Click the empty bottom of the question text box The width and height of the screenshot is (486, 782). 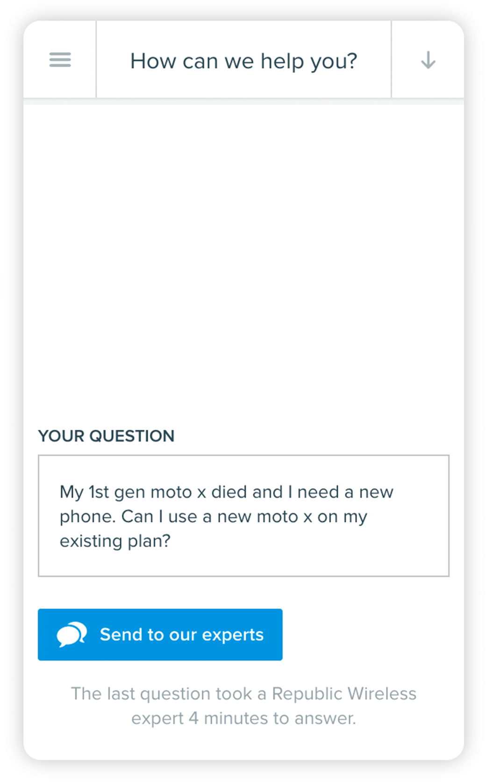(x=243, y=564)
